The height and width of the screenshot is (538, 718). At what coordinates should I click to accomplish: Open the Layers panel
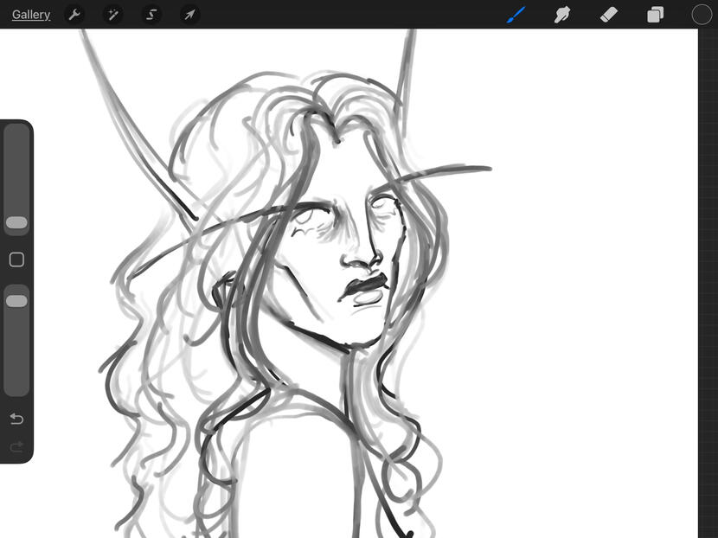[656, 15]
